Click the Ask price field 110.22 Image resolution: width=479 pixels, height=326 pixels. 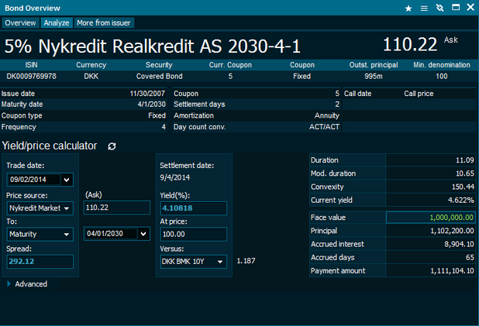pyautogui.click(x=117, y=208)
